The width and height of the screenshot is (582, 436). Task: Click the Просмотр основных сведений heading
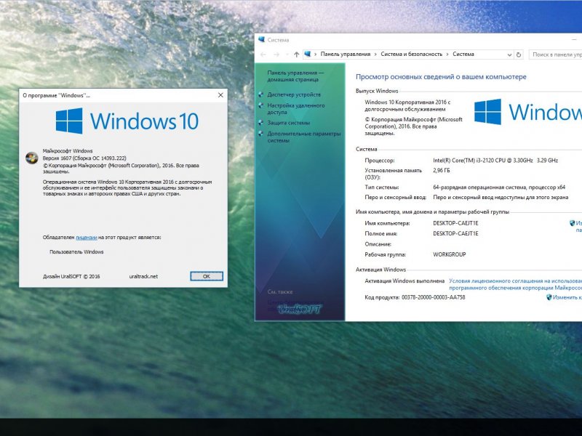[x=441, y=77]
